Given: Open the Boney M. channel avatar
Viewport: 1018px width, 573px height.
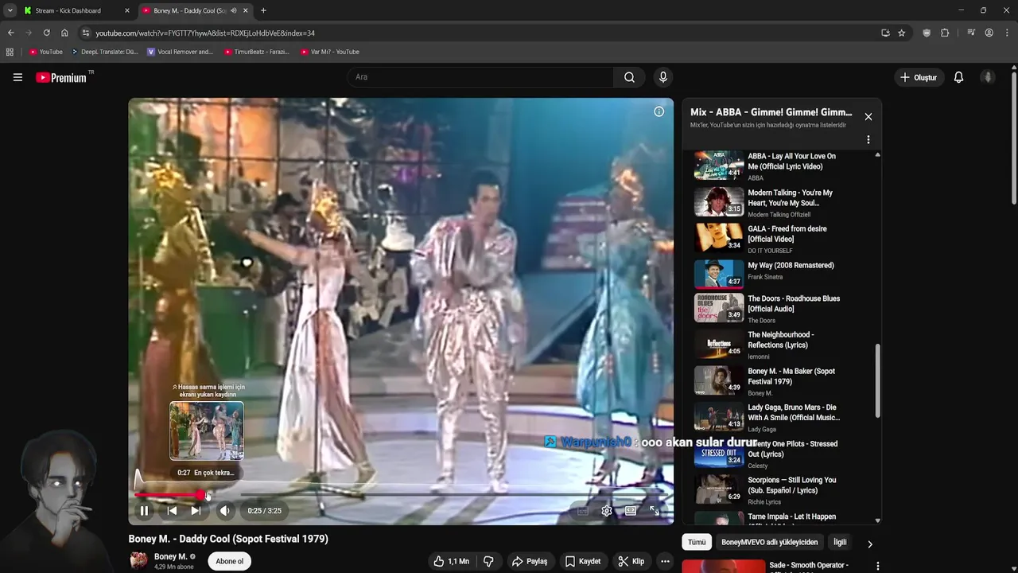Looking at the screenshot, I should (x=138, y=560).
